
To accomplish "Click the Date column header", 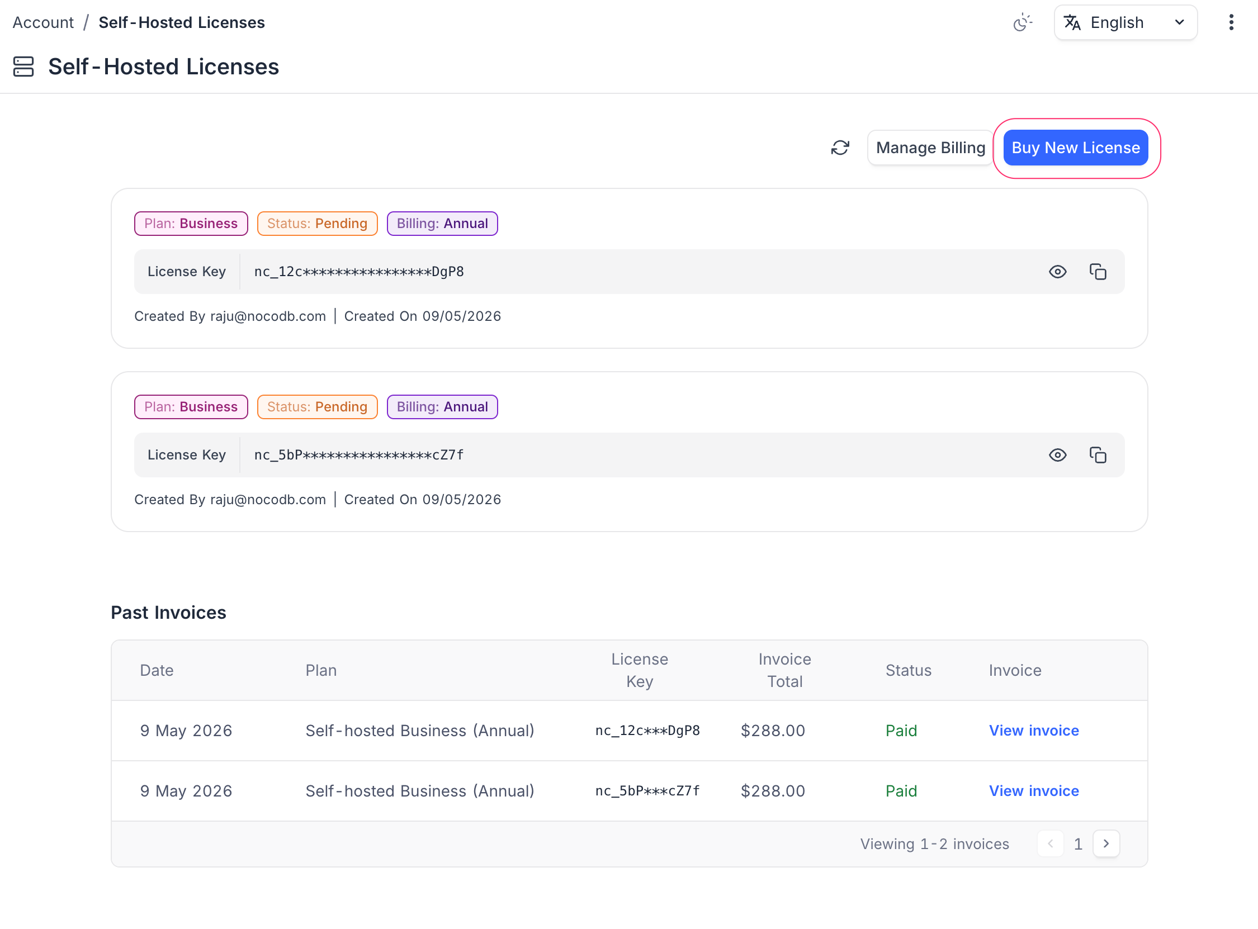I will click(x=157, y=670).
